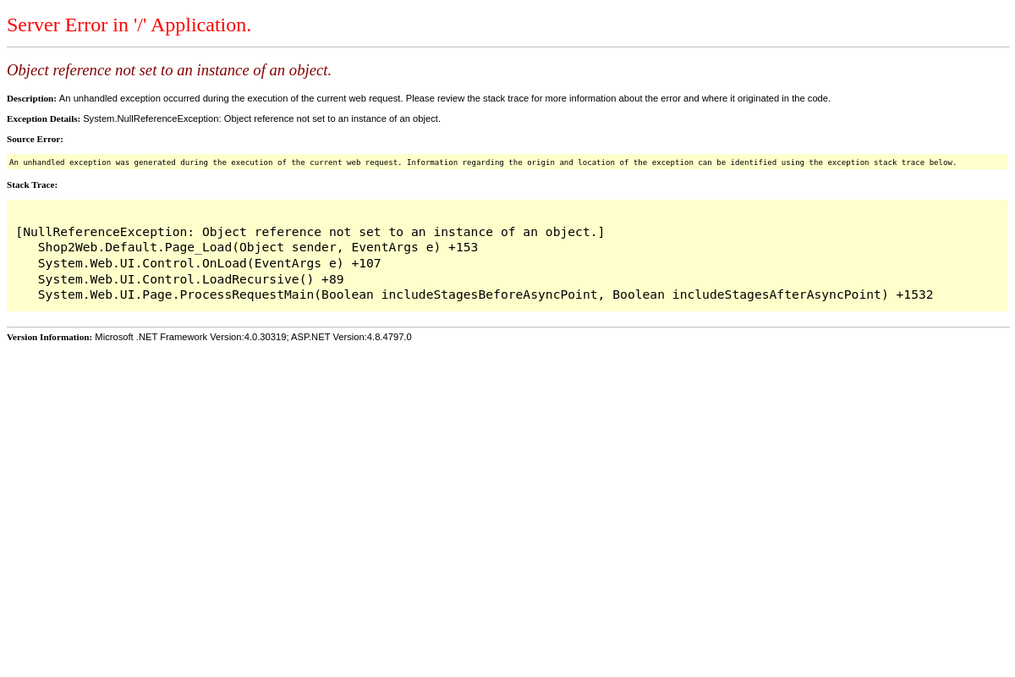Click the 'System.NullReferenceException' exception details text
Viewport: 1015px width, 677px height.
tap(261, 118)
